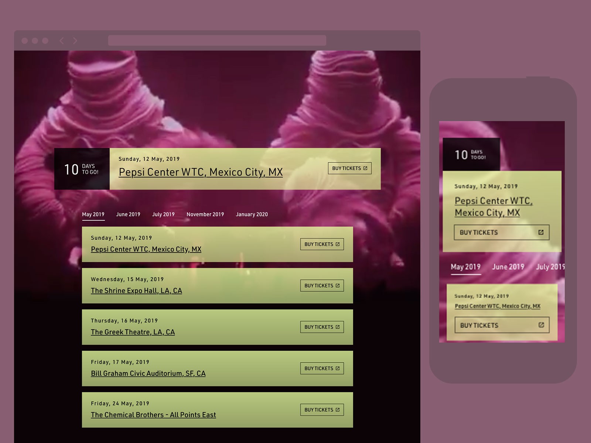Click Buy Tickets in the featured Pepsi Center banner
The image size is (591, 443).
349,168
